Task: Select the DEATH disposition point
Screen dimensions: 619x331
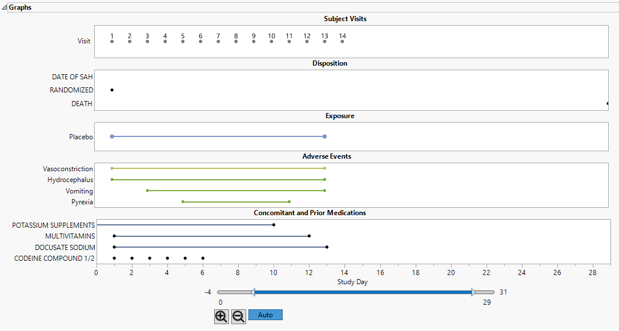Action: tap(607, 103)
